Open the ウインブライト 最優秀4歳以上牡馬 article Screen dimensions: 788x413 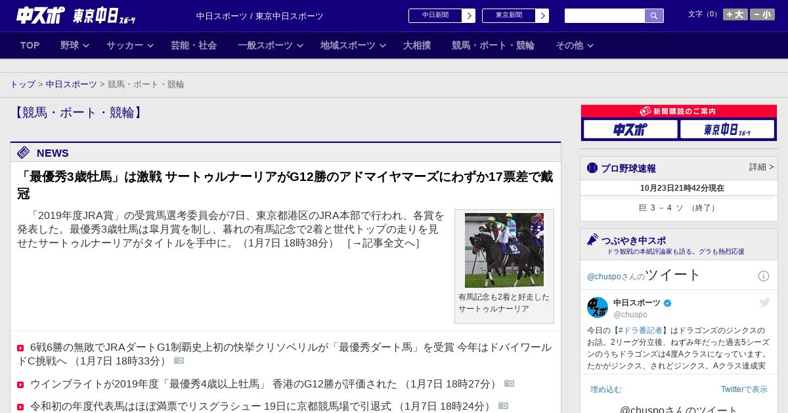click(x=265, y=383)
